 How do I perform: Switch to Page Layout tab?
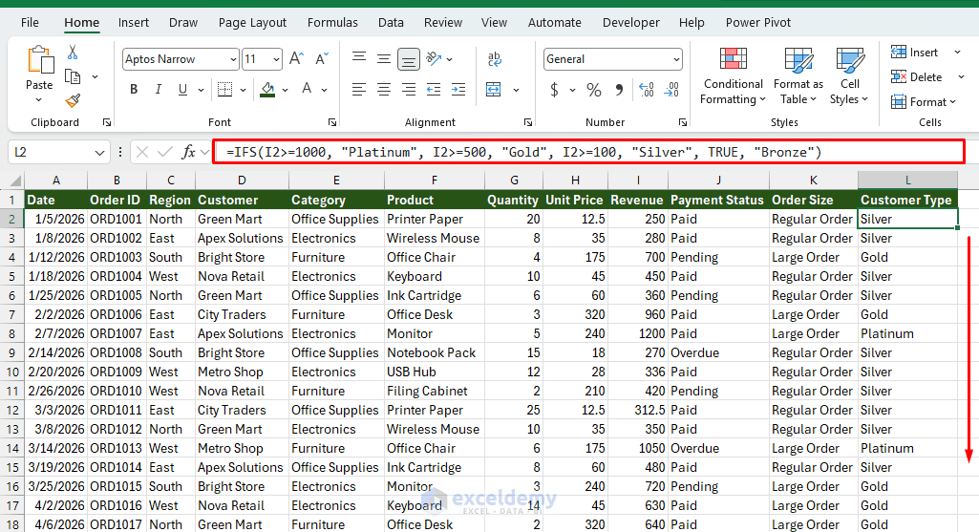tap(252, 23)
